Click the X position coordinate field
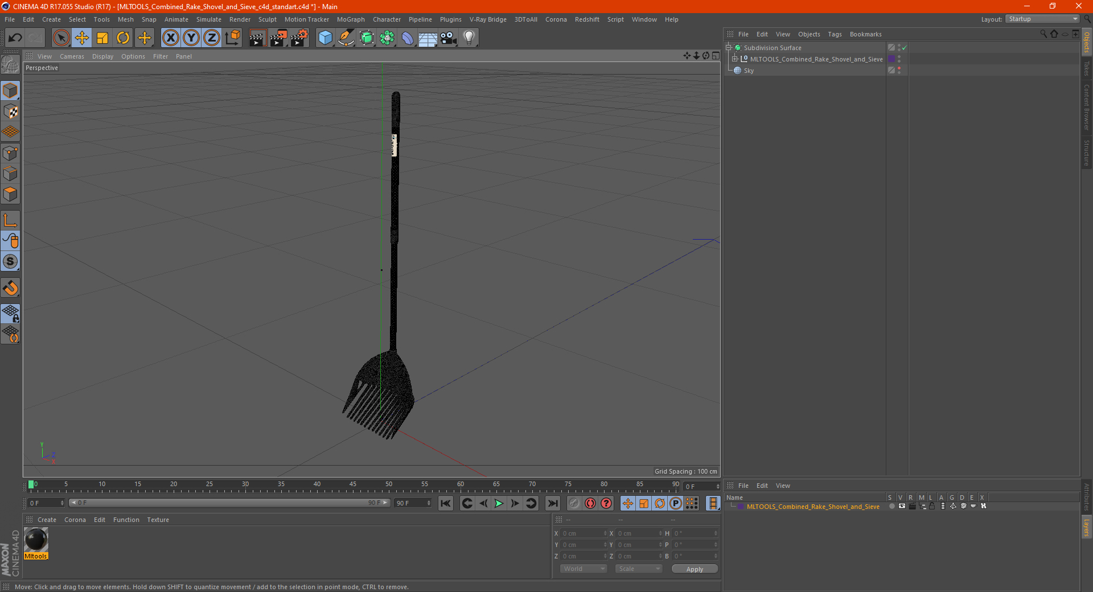This screenshot has height=592, width=1093. [x=585, y=533]
